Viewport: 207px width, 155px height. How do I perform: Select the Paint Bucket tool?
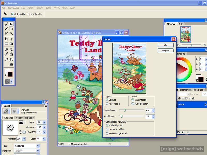pyautogui.click(x=11, y=54)
